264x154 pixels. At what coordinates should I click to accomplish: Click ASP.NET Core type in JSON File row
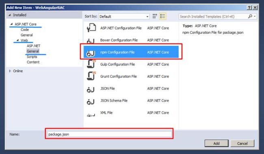[x=158, y=89]
